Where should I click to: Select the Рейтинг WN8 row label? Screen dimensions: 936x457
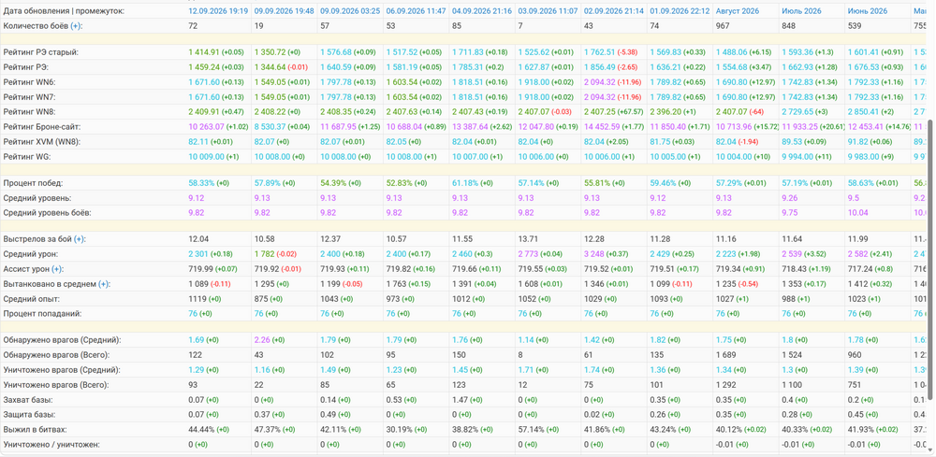click(29, 111)
